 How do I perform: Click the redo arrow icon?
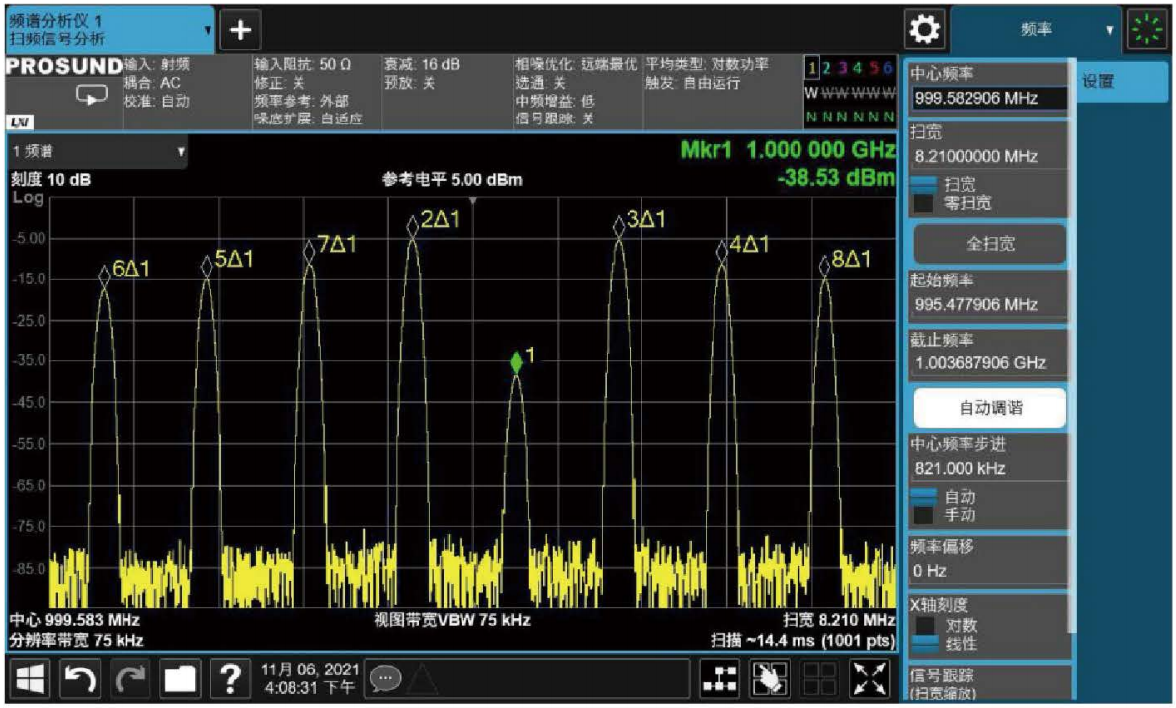click(x=129, y=678)
